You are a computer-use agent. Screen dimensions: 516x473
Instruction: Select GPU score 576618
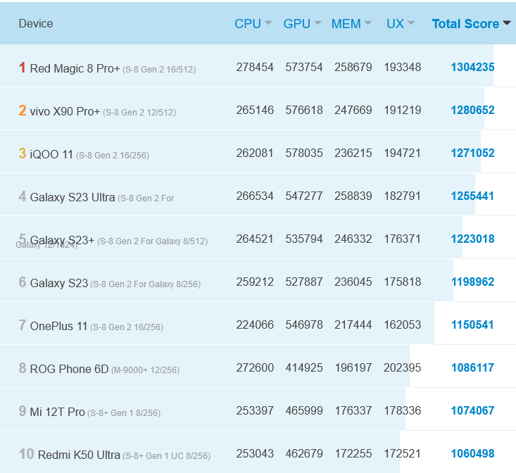tap(303, 110)
